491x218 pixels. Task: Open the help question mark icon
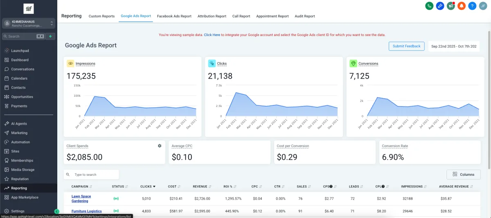(x=472, y=6)
